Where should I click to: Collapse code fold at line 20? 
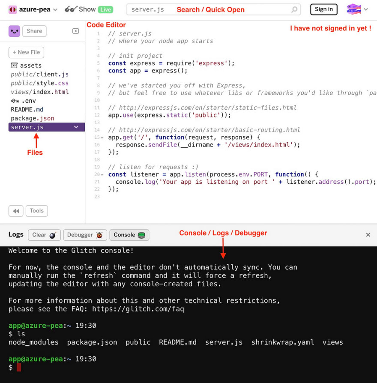coord(102,175)
